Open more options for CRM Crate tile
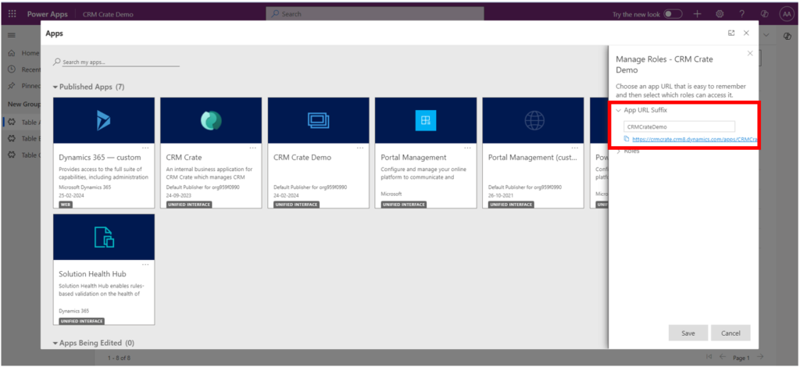 tap(252, 148)
